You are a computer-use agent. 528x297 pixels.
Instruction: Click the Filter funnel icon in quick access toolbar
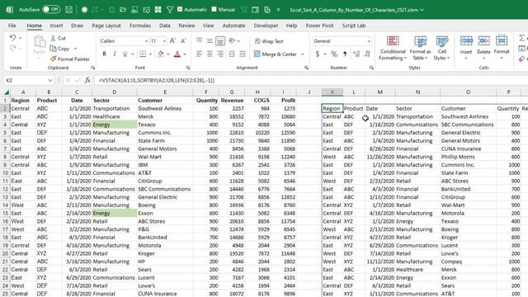[x=170, y=10]
